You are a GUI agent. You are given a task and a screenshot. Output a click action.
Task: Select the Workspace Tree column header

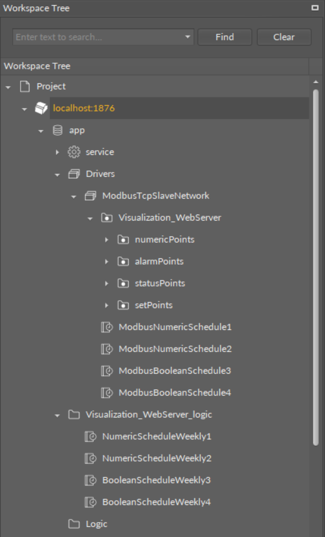pos(155,66)
